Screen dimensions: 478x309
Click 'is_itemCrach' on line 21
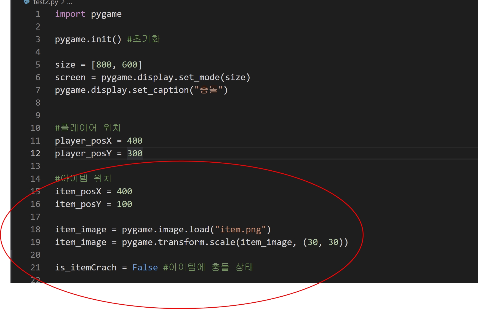coord(86,268)
